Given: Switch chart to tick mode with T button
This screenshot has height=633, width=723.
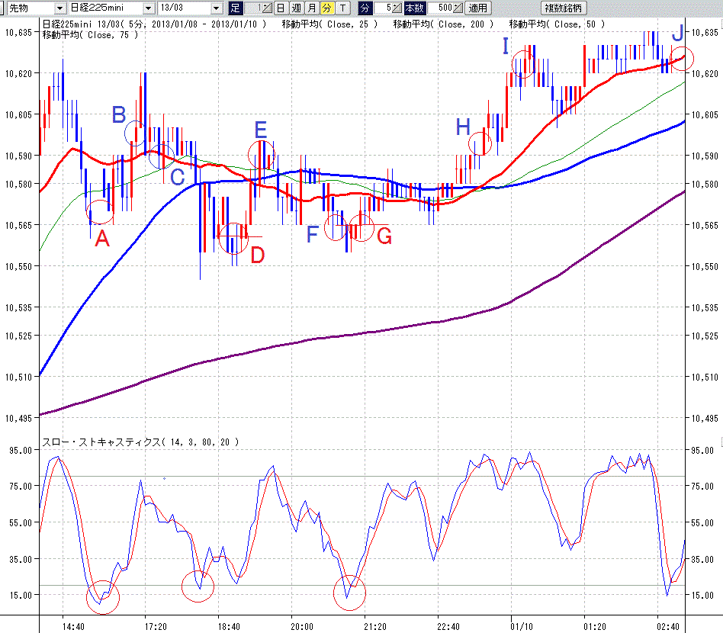Looking at the screenshot, I should tap(342, 8).
